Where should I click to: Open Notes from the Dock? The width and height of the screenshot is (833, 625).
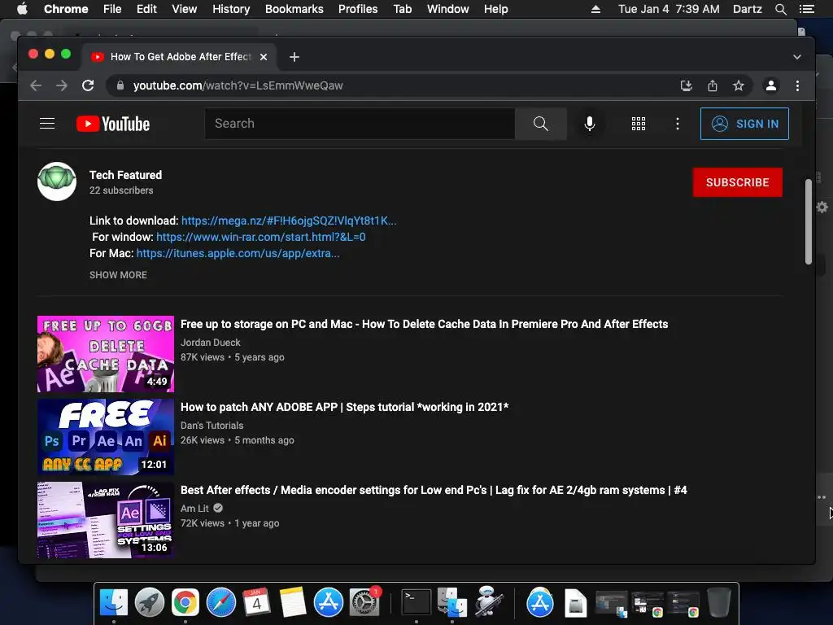coord(292,602)
